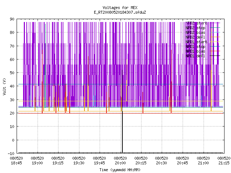Click the 20:00 time axis label
This screenshot has height=173, width=231.
click(121, 163)
